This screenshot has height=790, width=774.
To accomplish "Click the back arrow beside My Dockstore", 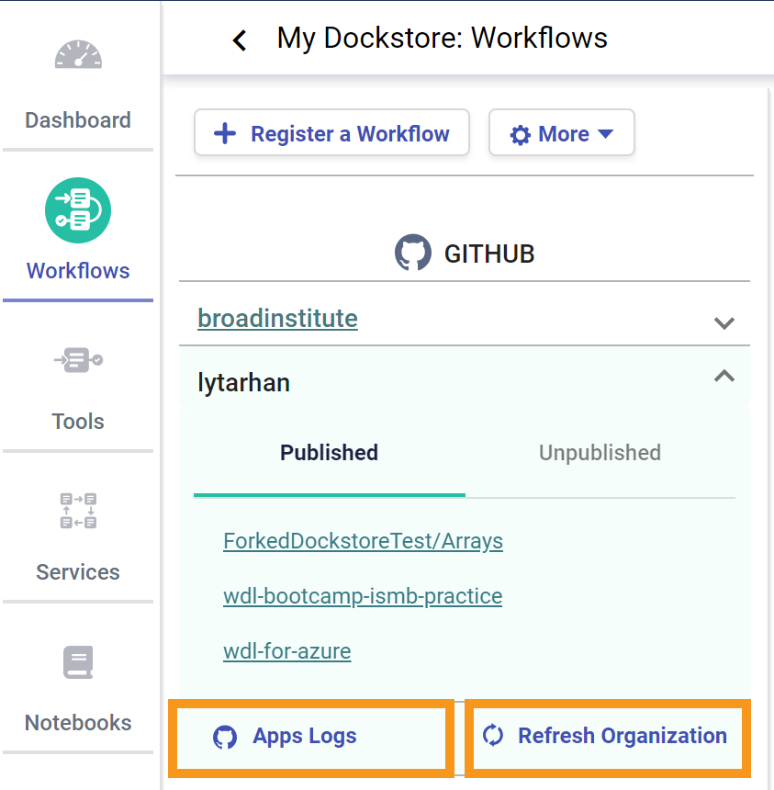I will 240,39.
